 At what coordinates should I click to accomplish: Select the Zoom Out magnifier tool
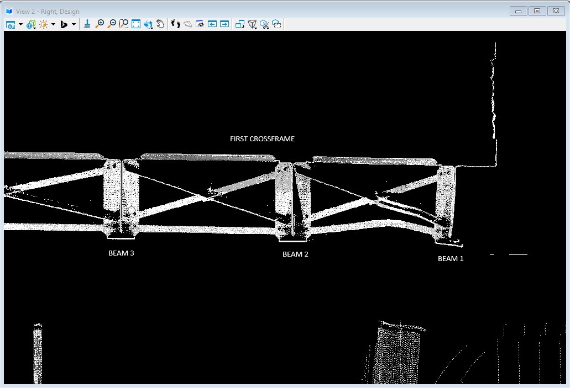pos(112,24)
